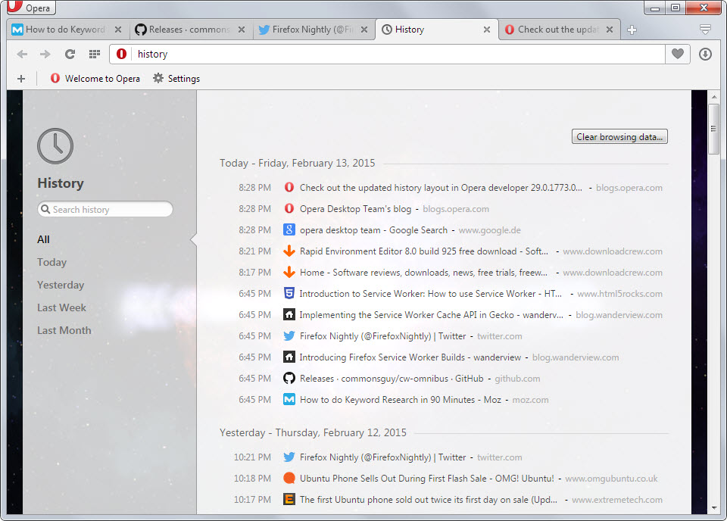This screenshot has width=727, height=521.
Task: Filter history by Yesterday
Action: pos(61,285)
